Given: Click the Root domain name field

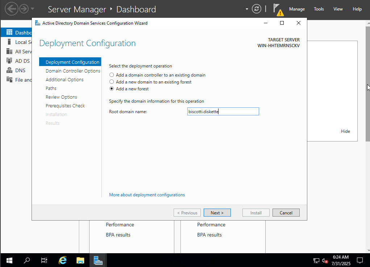Looking at the screenshot, I should (x=223, y=112).
